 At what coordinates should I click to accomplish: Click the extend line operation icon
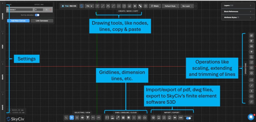(251, 80)
